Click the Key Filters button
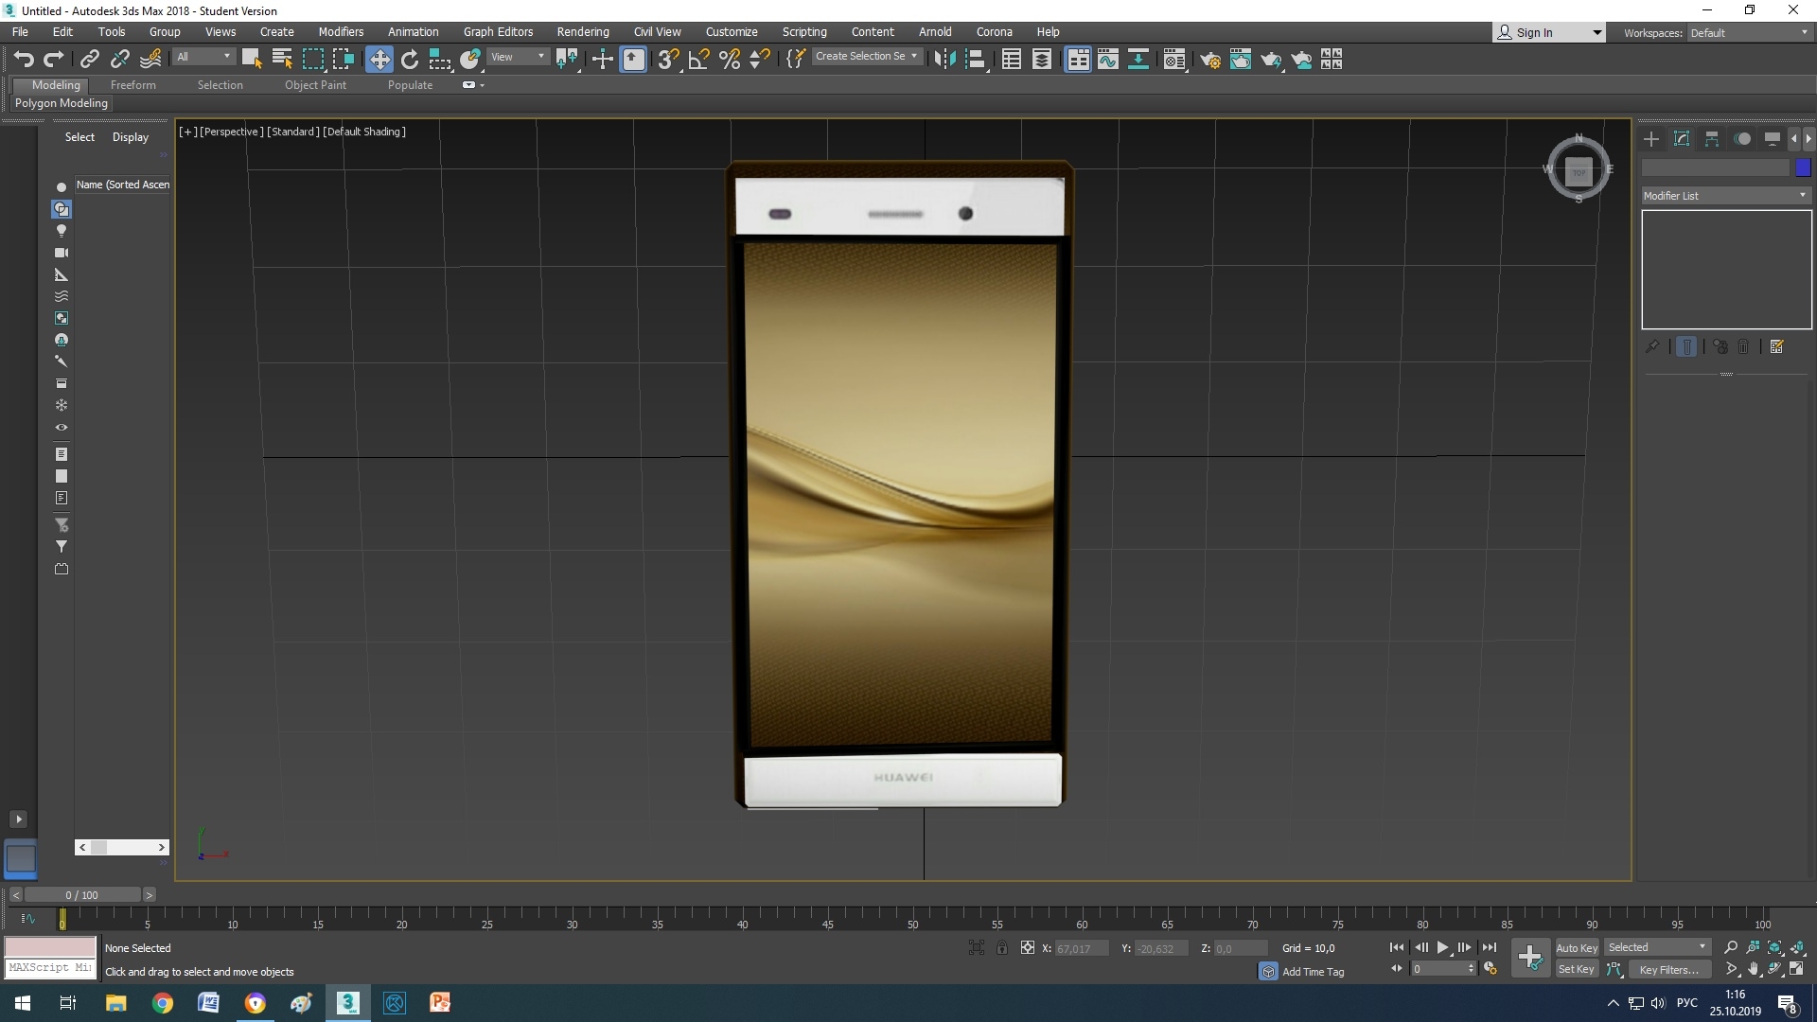The image size is (1817, 1022). coord(1668,969)
